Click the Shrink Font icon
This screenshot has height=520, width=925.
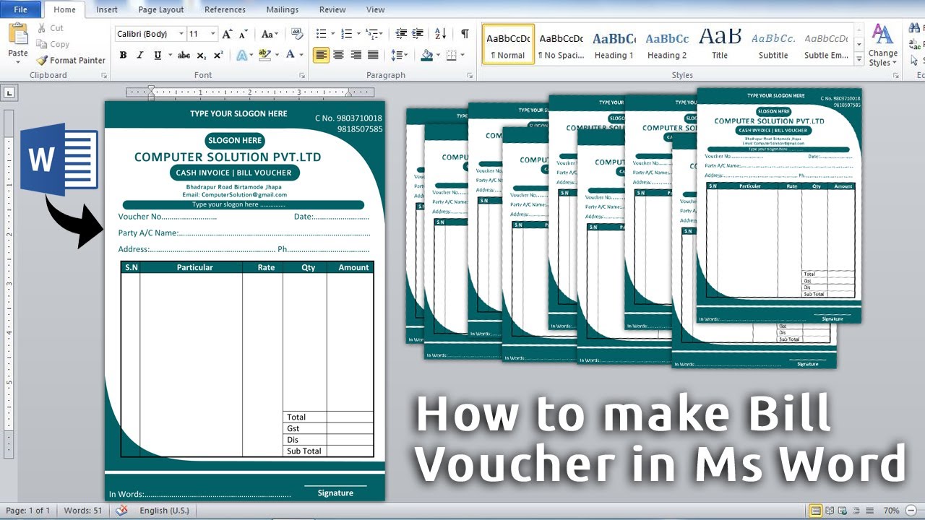pyautogui.click(x=244, y=34)
